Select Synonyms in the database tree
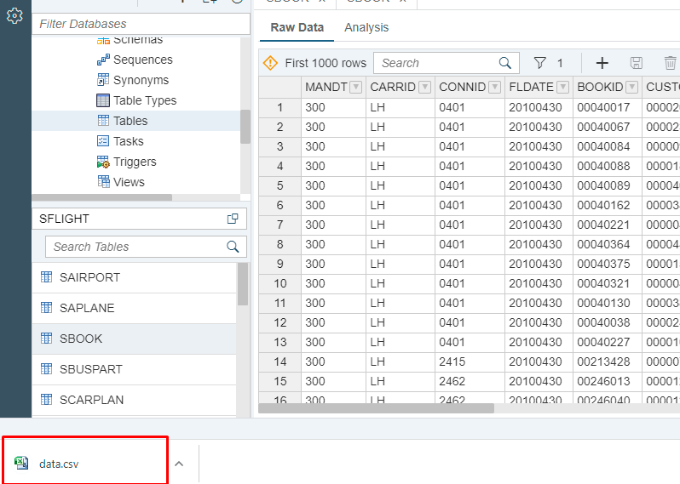The height and width of the screenshot is (484, 680). coord(141,80)
